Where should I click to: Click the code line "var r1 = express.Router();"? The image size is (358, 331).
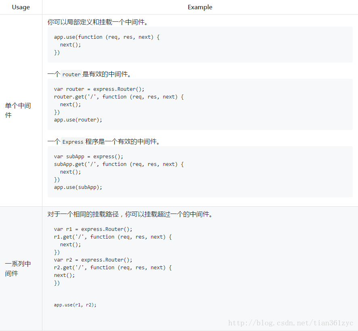(x=93, y=229)
